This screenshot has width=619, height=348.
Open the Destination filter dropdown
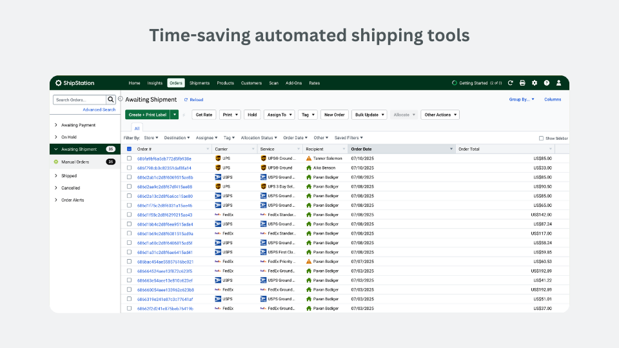tap(177, 138)
